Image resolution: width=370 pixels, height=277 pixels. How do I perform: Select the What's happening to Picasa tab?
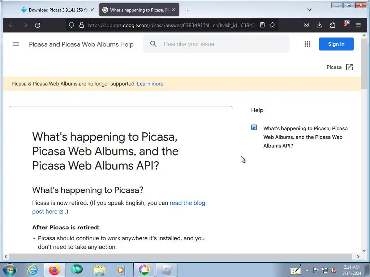coord(139,10)
